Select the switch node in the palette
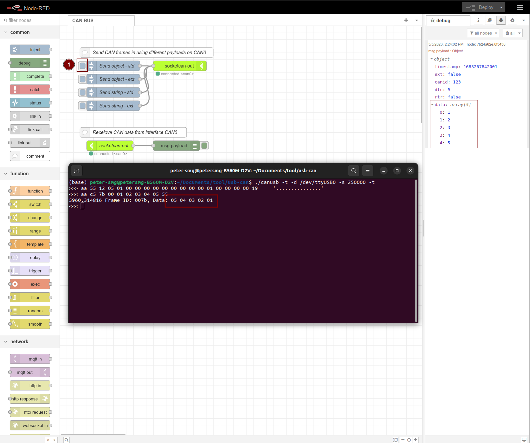The height and width of the screenshot is (443, 530). point(30,204)
